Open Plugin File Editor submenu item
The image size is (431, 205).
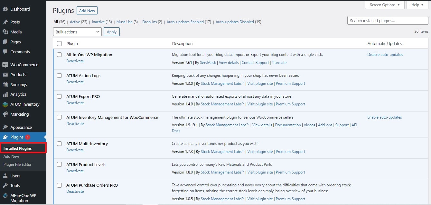17,165
